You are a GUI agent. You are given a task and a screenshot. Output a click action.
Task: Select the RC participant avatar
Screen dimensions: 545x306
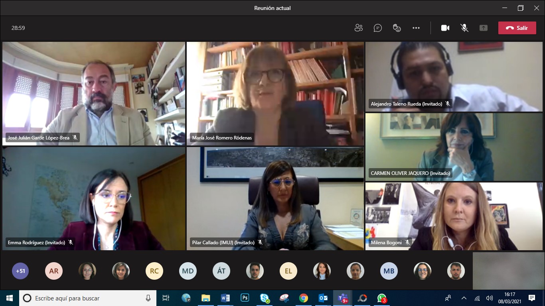pos(154,271)
